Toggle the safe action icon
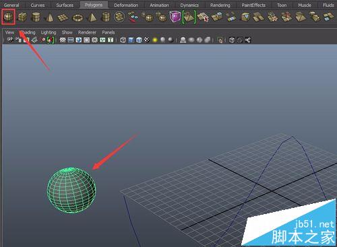 (x=102, y=40)
